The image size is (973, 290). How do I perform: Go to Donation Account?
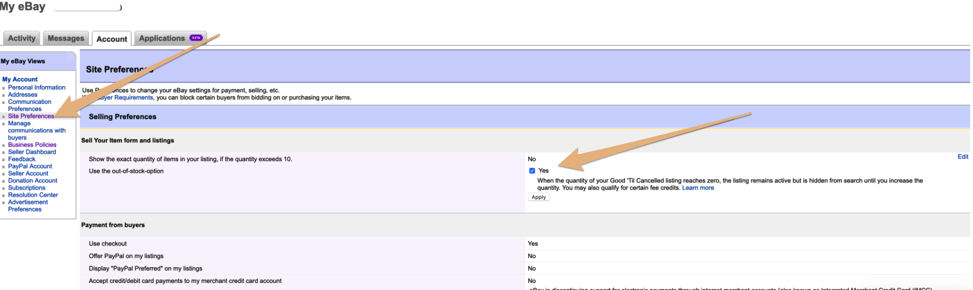pyautogui.click(x=33, y=180)
